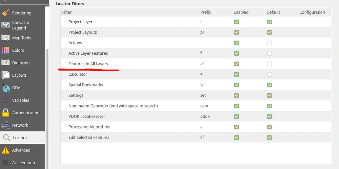Toggle Enabled for Nominatim Geocoder filter
339x169 pixels.
coord(237,106)
